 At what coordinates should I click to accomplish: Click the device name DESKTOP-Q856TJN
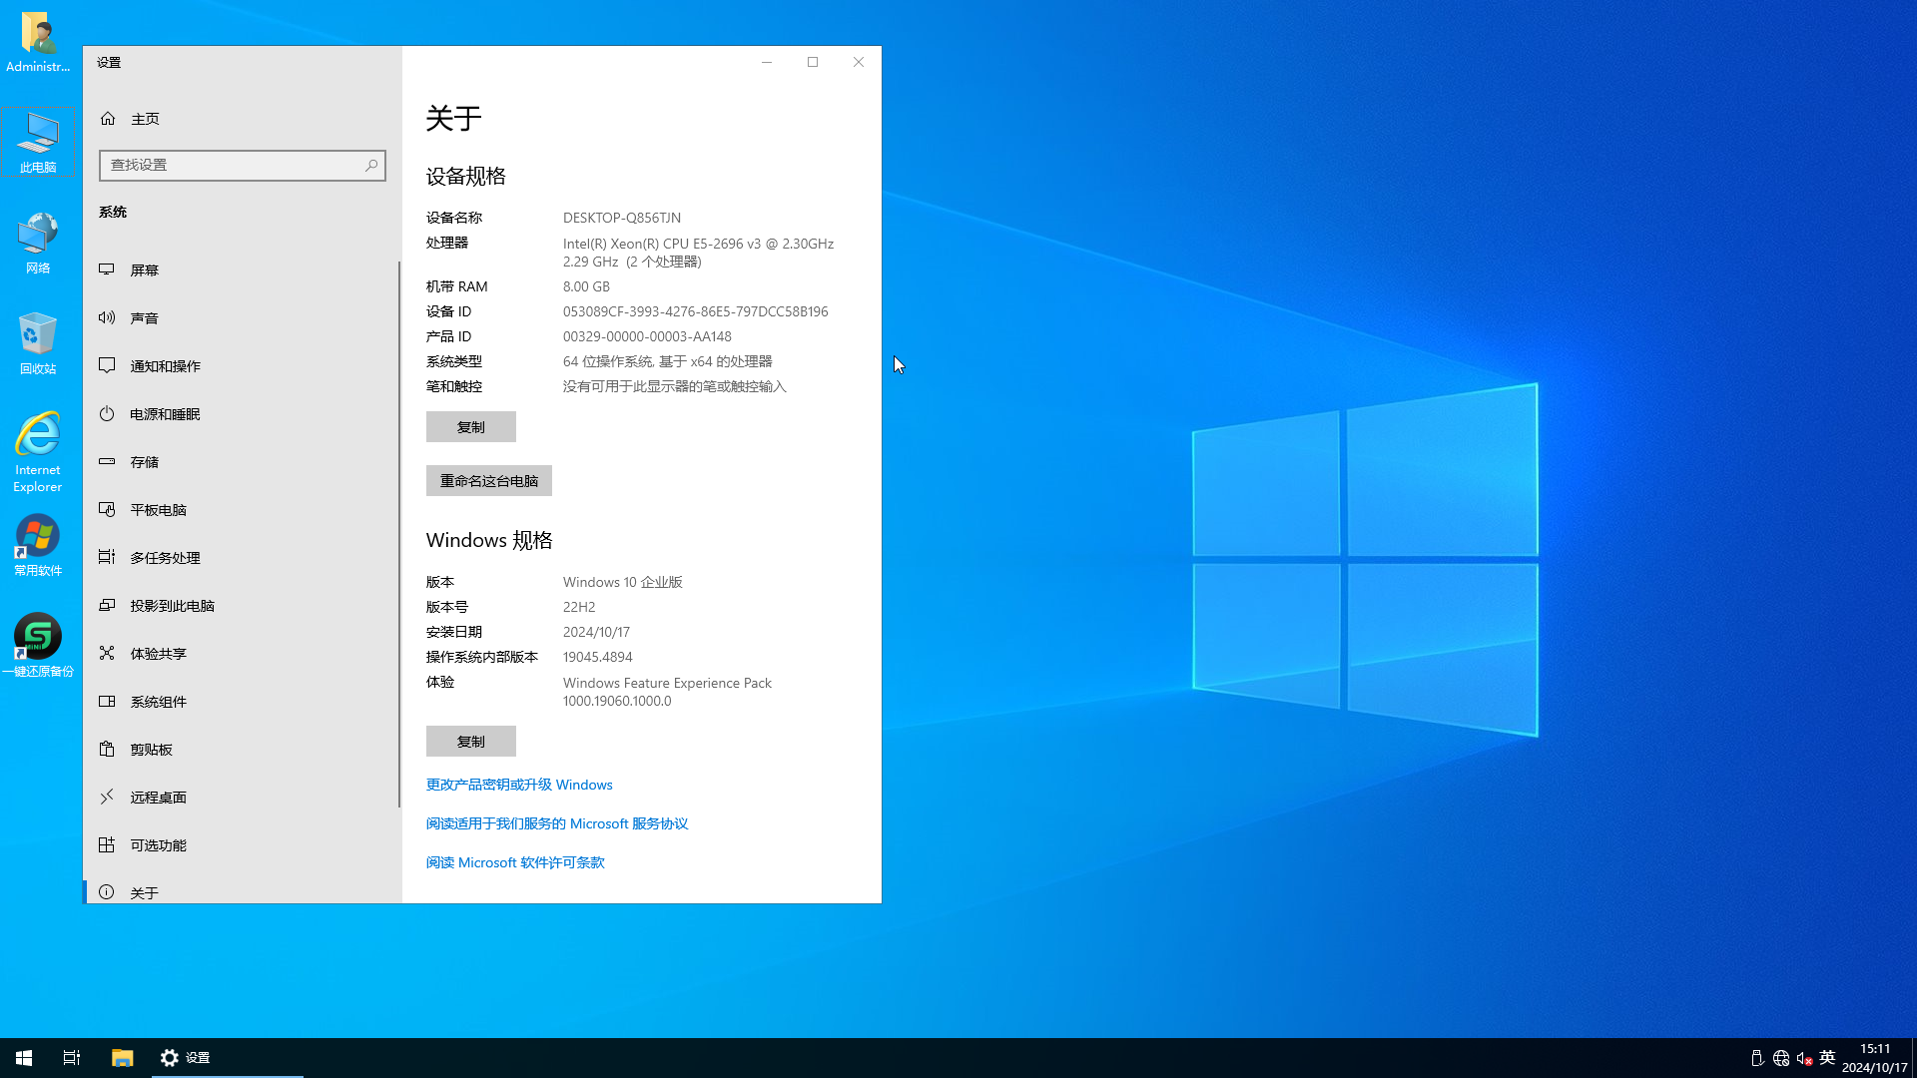pos(622,218)
